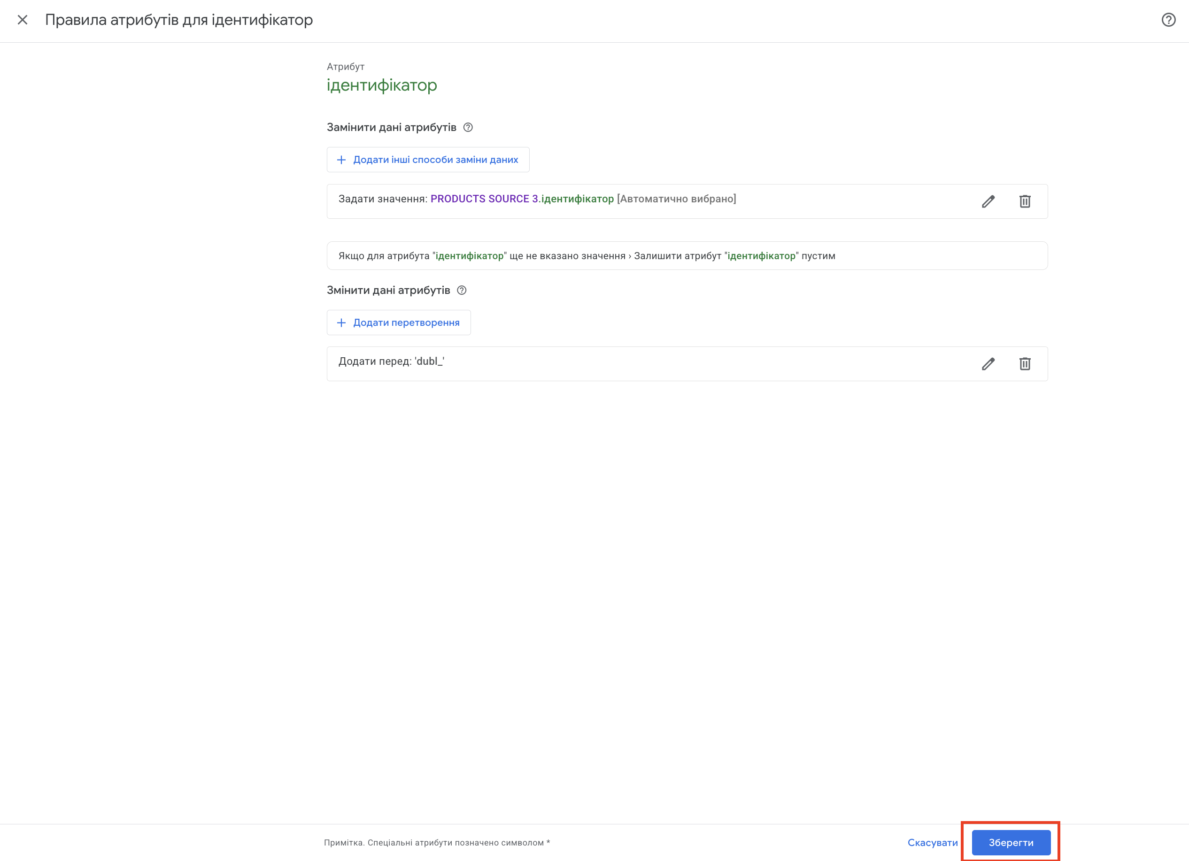Click the small Атрибут label
This screenshot has height=861, width=1189.
tap(346, 67)
